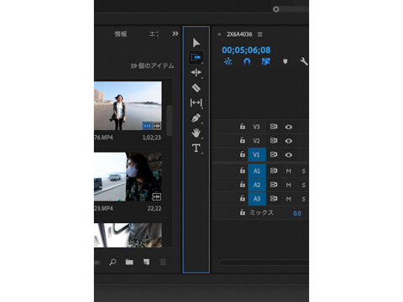Toggle A3 track targeting
403x302 pixels.
click(257, 199)
